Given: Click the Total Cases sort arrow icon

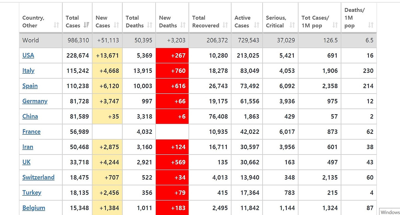Looking at the screenshot, I should click(x=86, y=25).
